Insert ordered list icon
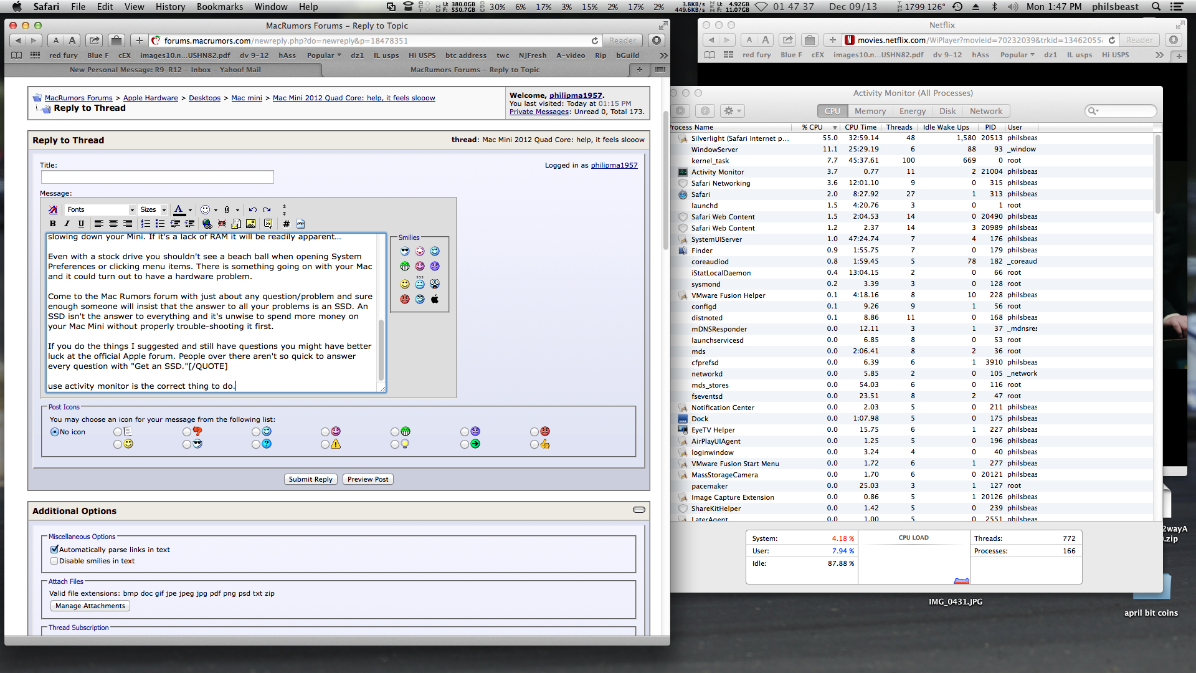 click(145, 224)
